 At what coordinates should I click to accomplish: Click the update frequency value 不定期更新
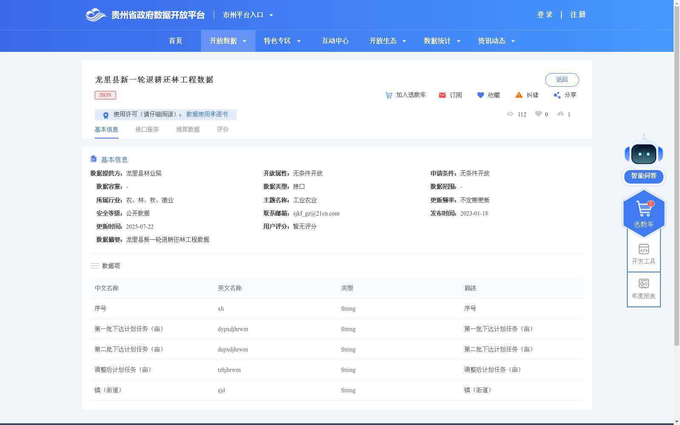475,200
